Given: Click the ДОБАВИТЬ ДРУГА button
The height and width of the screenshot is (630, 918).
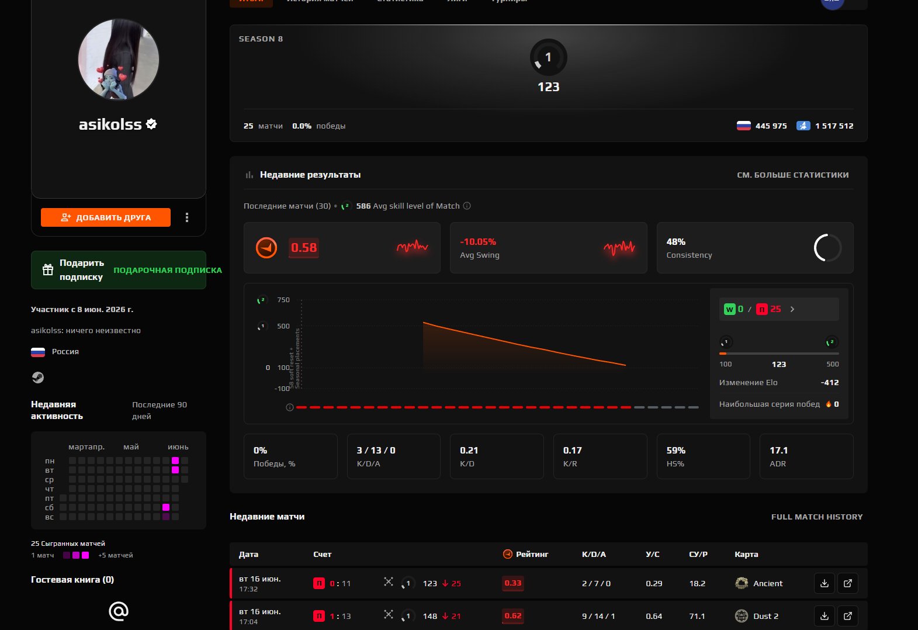Looking at the screenshot, I should click(x=106, y=217).
